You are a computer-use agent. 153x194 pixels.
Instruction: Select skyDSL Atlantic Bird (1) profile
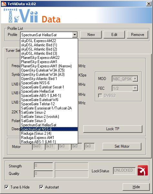(49, 45)
